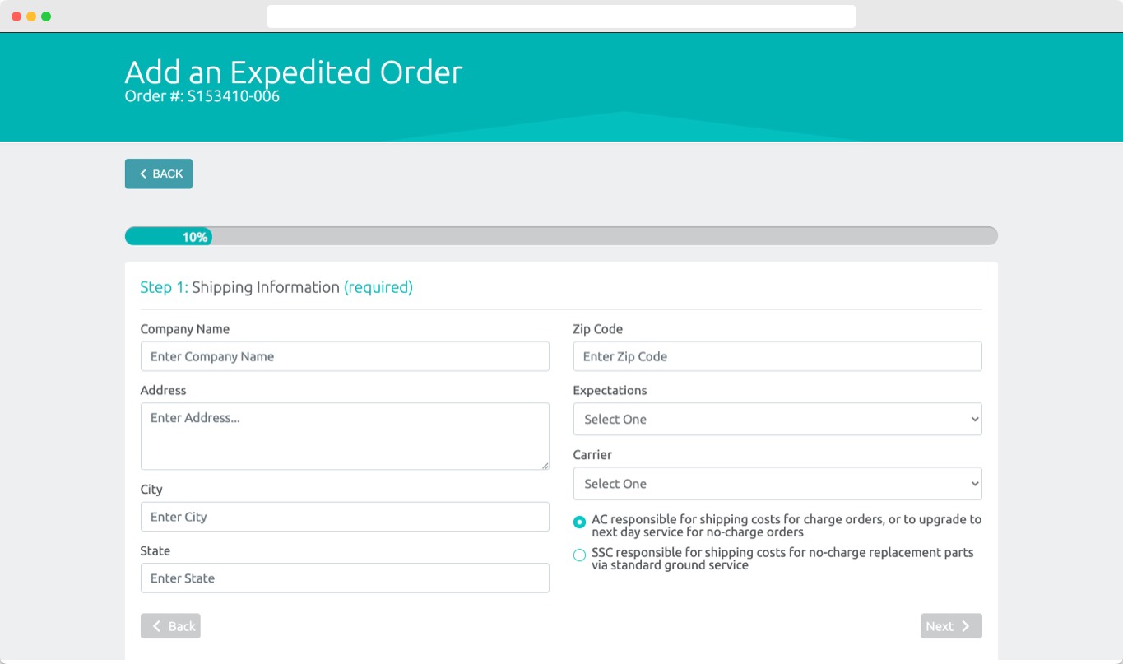The width and height of the screenshot is (1123, 664).
Task: Click the Order #: S153410-006 text
Action: tap(202, 96)
